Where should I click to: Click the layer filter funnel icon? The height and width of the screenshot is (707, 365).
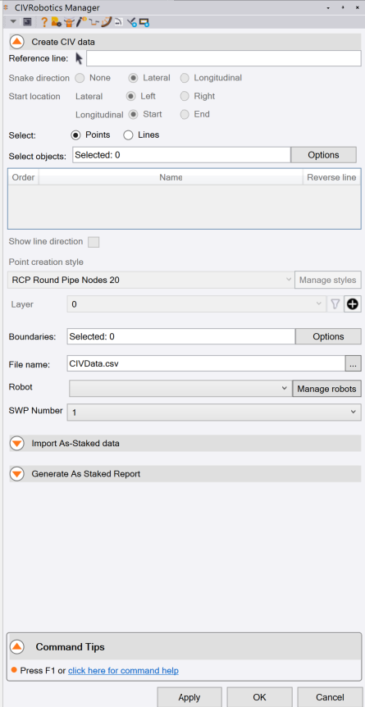coord(335,304)
